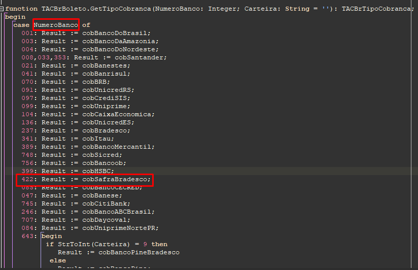The width and height of the screenshot is (418, 270).
Task: Click StrToInt(Carteira) in the if statement
Action: pyautogui.click(x=94, y=245)
